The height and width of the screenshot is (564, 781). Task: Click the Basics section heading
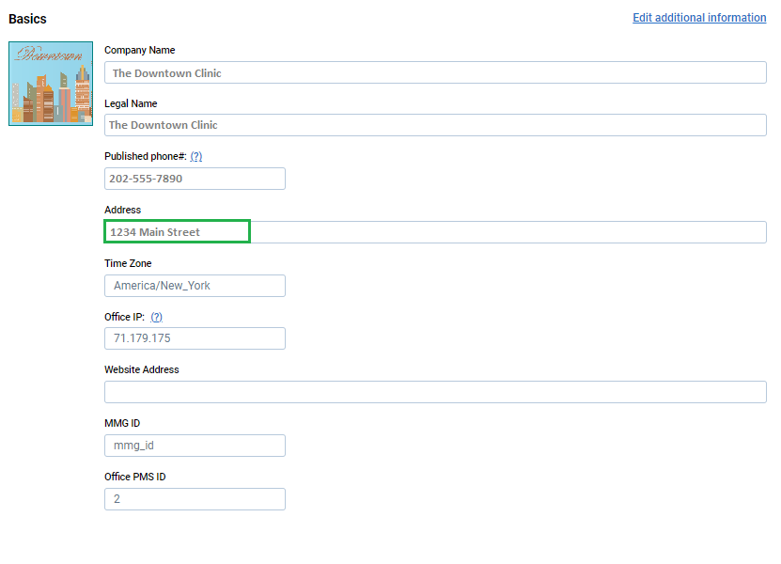[x=27, y=19]
